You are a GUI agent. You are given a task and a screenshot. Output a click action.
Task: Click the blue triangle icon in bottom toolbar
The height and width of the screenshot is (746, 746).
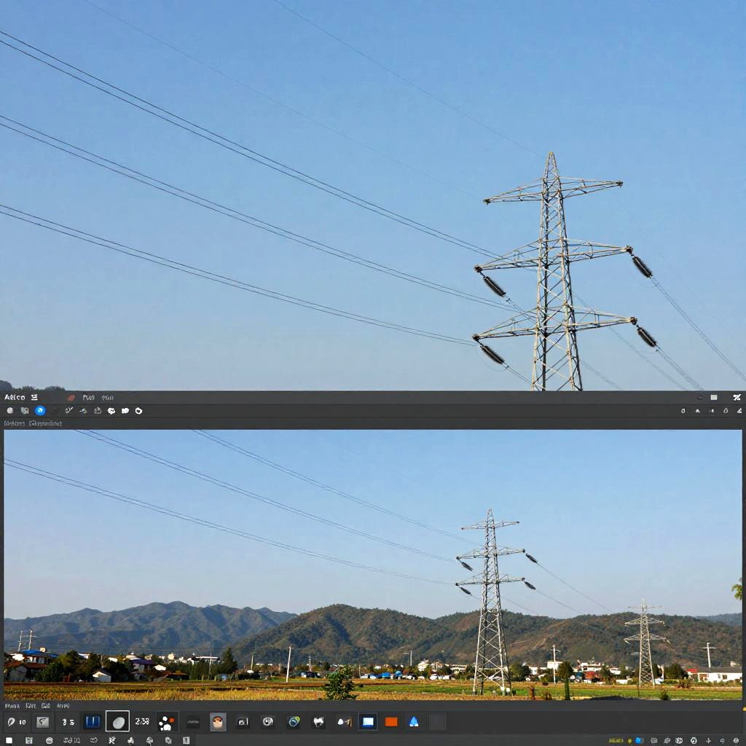(x=414, y=721)
